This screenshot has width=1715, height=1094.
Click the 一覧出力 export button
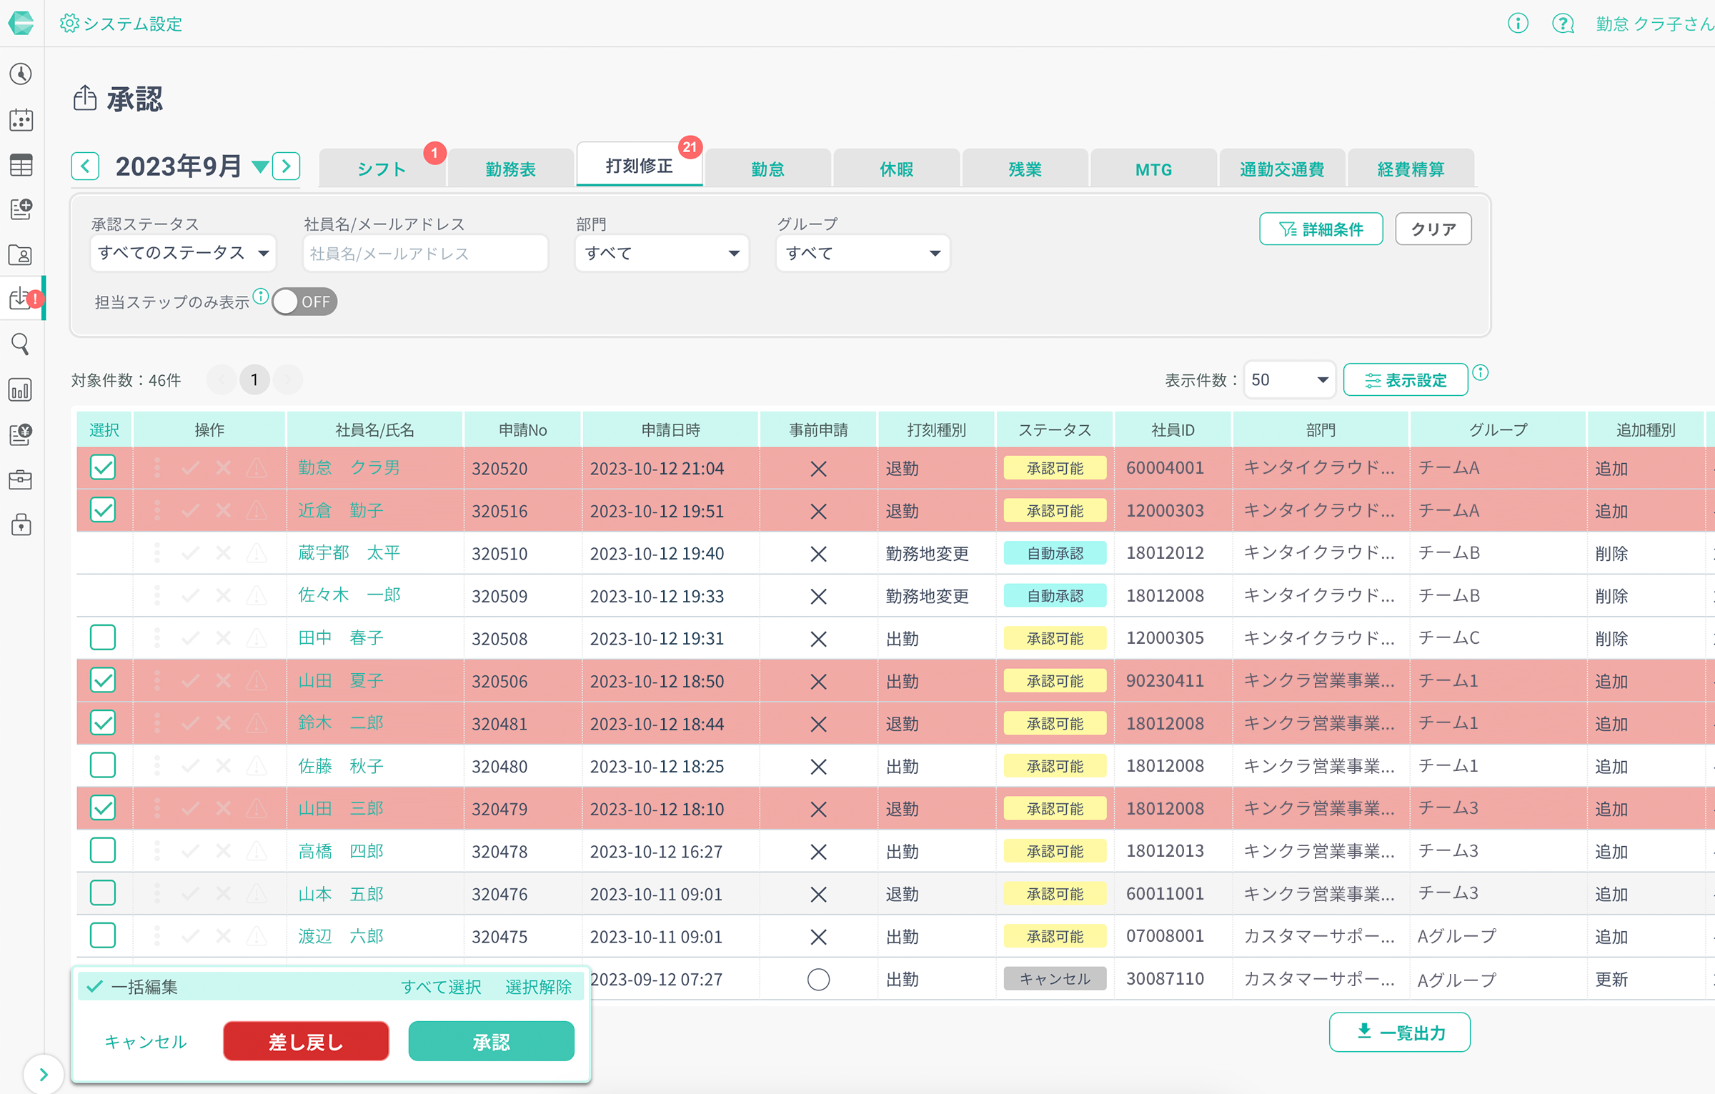point(1399,1032)
